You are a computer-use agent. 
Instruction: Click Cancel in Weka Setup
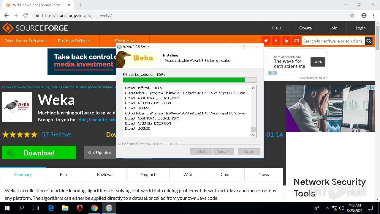[x=249, y=152]
